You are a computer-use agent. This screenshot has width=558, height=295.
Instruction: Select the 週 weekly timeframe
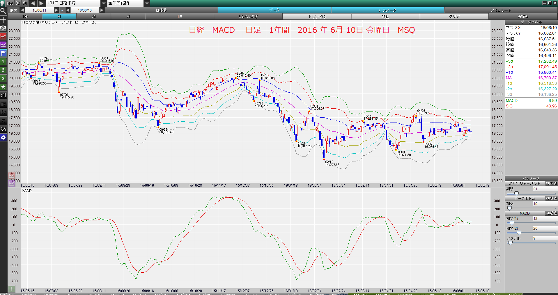(x=93, y=17)
